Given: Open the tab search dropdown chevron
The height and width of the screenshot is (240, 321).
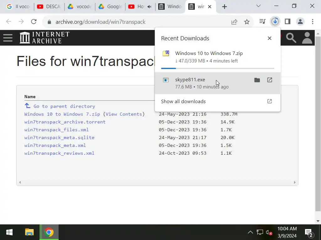Looking at the screenshot, I should coord(258,6).
